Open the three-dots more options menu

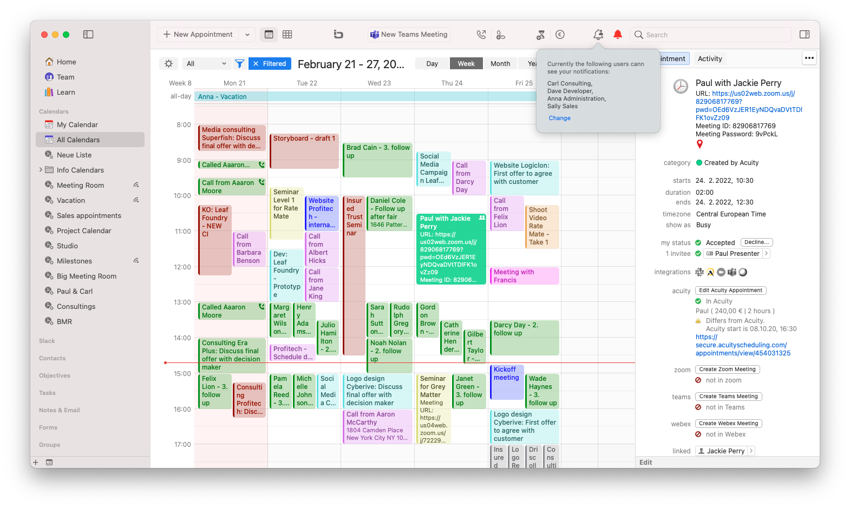tap(809, 58)
